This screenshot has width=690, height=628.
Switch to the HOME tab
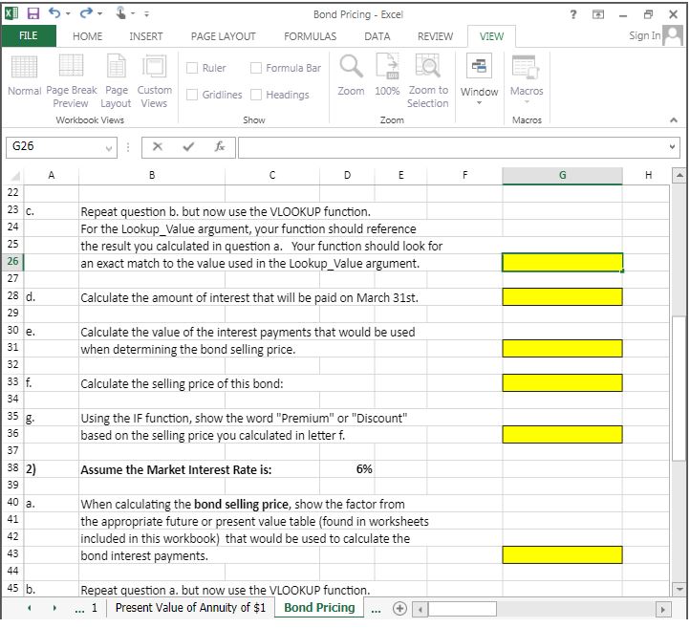coord(88,36)
